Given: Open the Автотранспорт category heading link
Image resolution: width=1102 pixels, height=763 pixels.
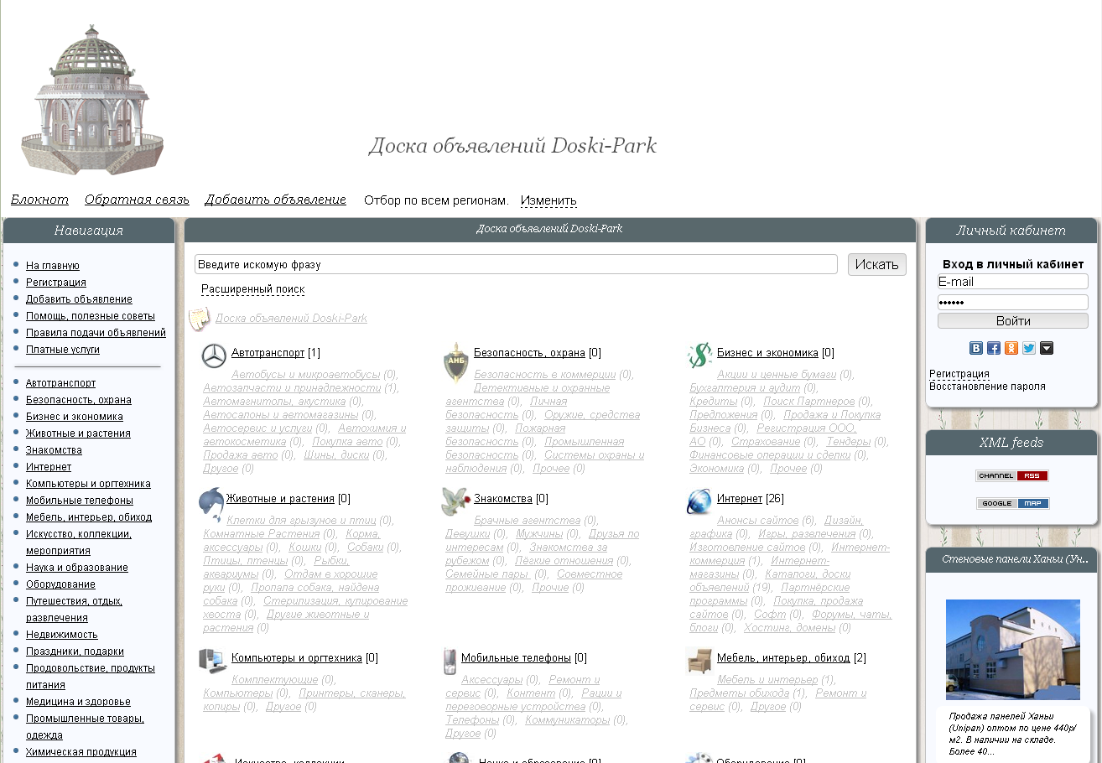Looking at the screenshot, I should coord(268,353).
